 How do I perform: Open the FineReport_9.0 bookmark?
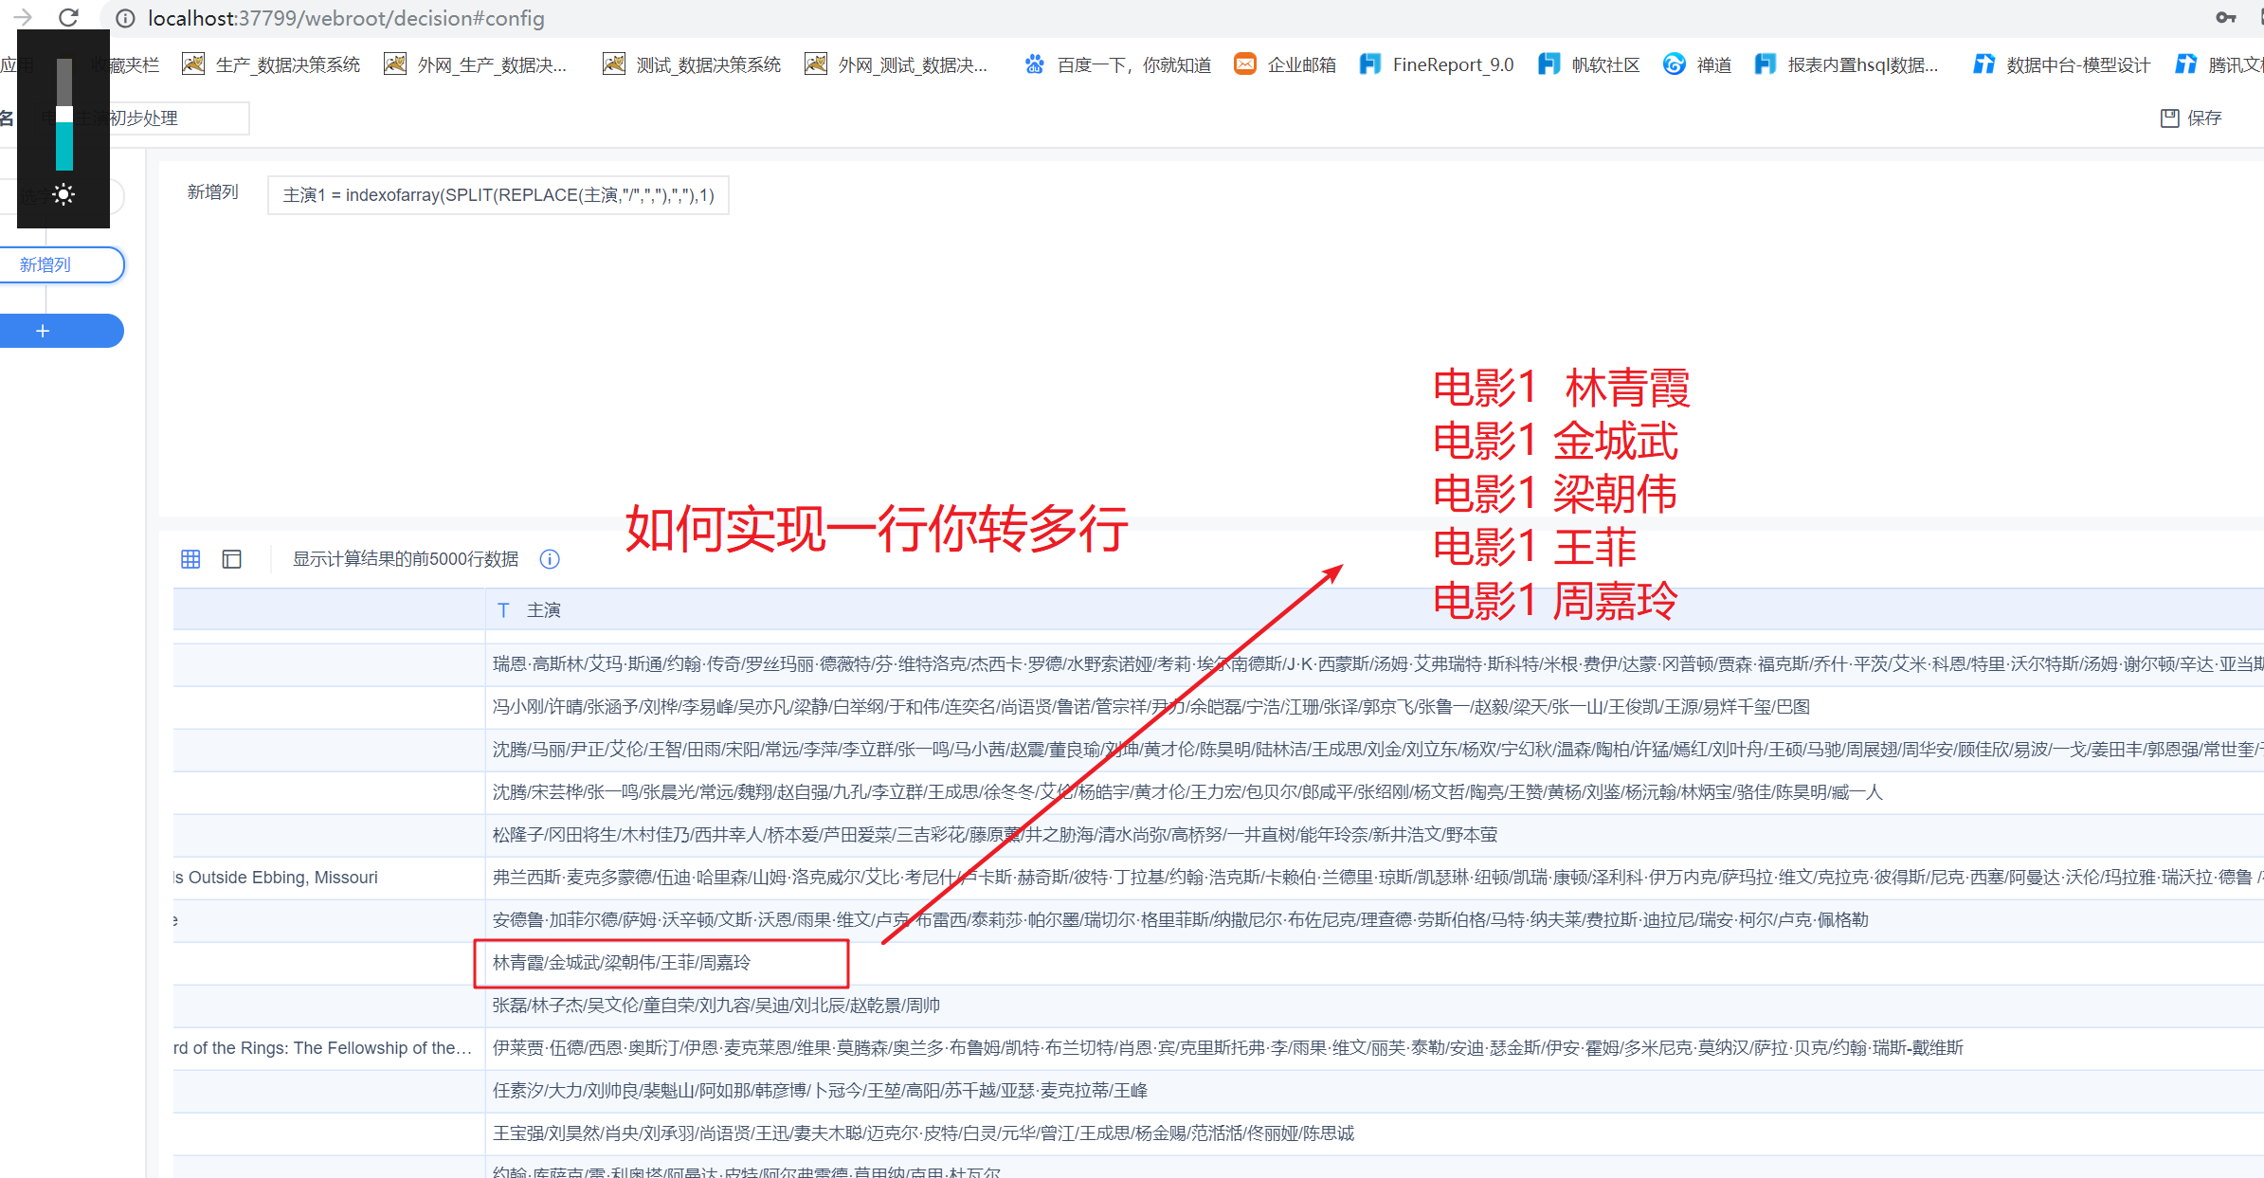(1437, 64)
